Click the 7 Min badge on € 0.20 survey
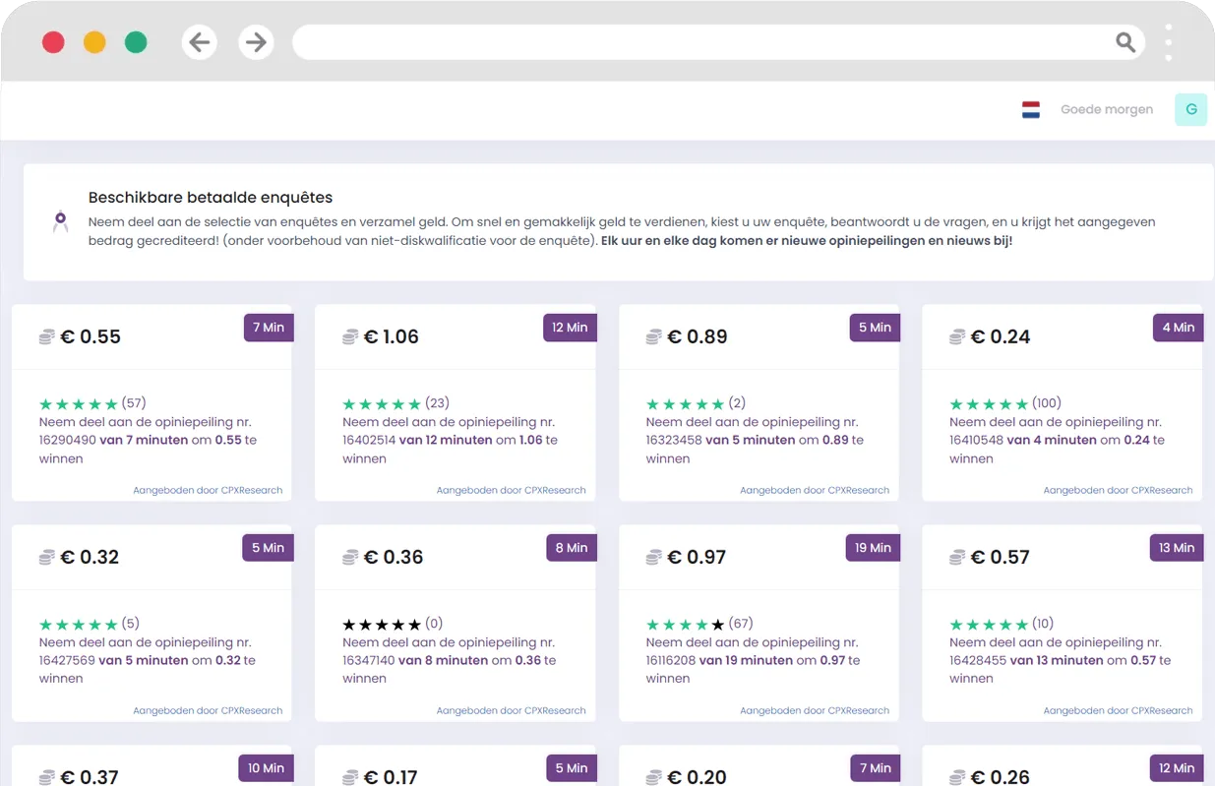 point(875,767)
